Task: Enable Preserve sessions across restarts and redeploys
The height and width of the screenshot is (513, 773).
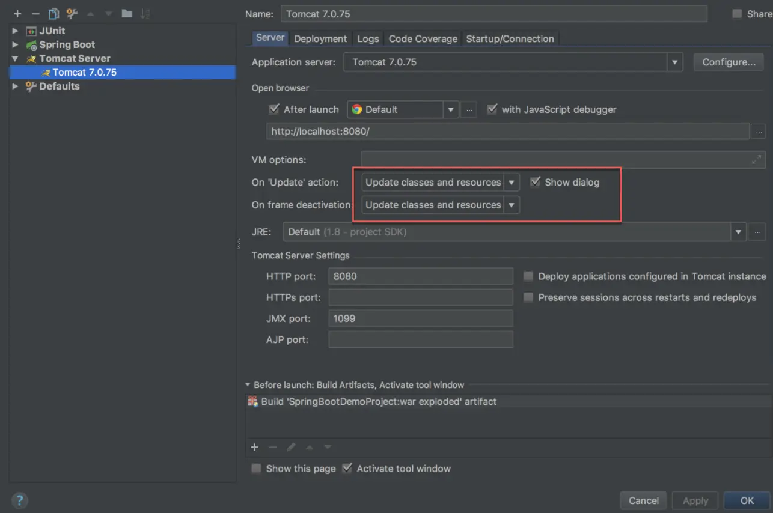Action: click(528, 297)
